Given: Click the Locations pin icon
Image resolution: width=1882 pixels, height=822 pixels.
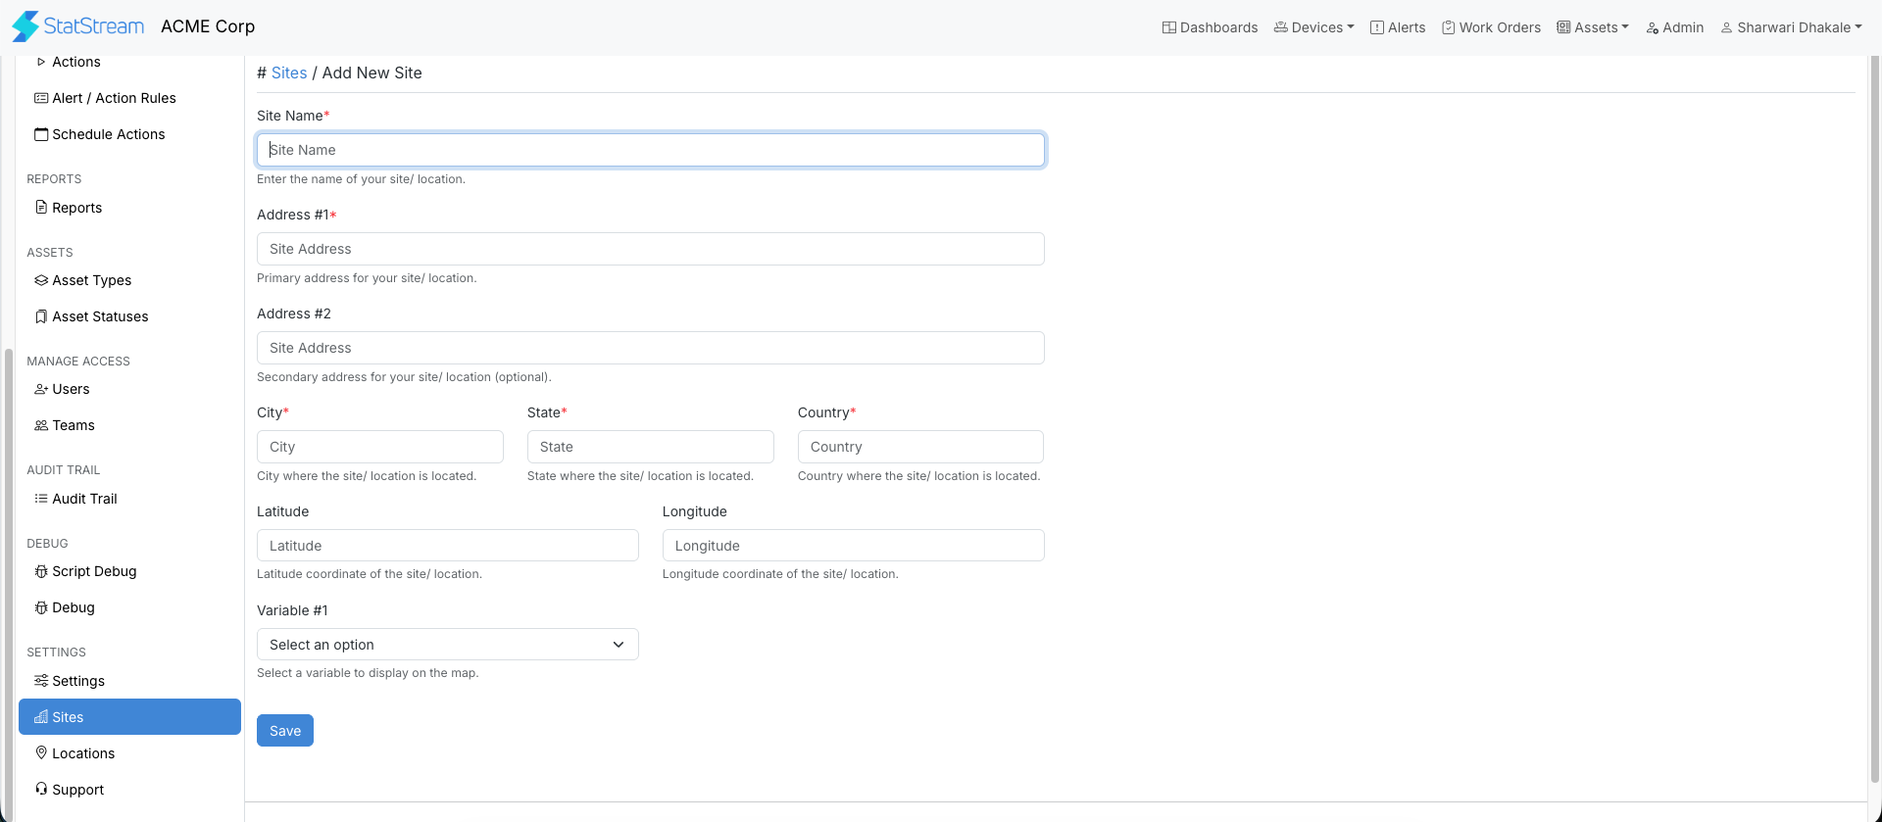Looking at the screenshot, I should click(41, 752).
